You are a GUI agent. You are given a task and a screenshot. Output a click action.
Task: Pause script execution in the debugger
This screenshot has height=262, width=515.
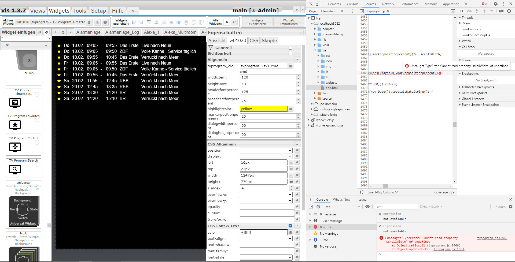[x=462, y=11]
